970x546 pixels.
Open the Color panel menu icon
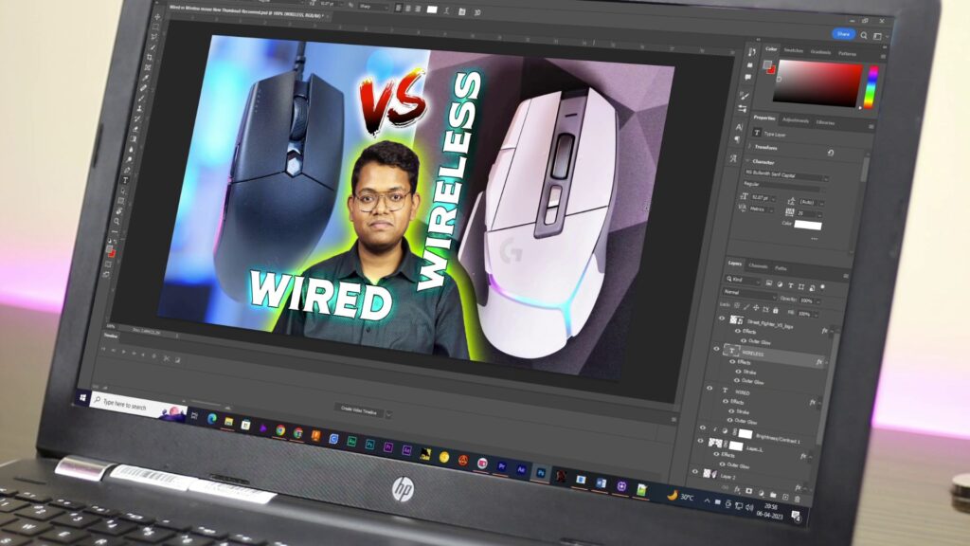click(x=884, y=56)
